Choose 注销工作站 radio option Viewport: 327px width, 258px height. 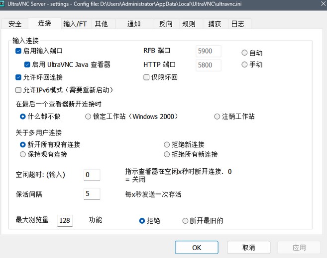pyautogui.click(x=217, y=117)
